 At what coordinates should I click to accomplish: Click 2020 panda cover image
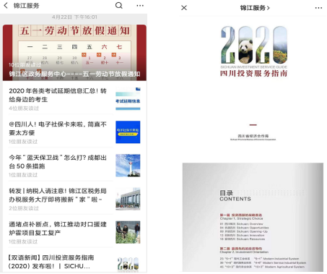(254, 51)
